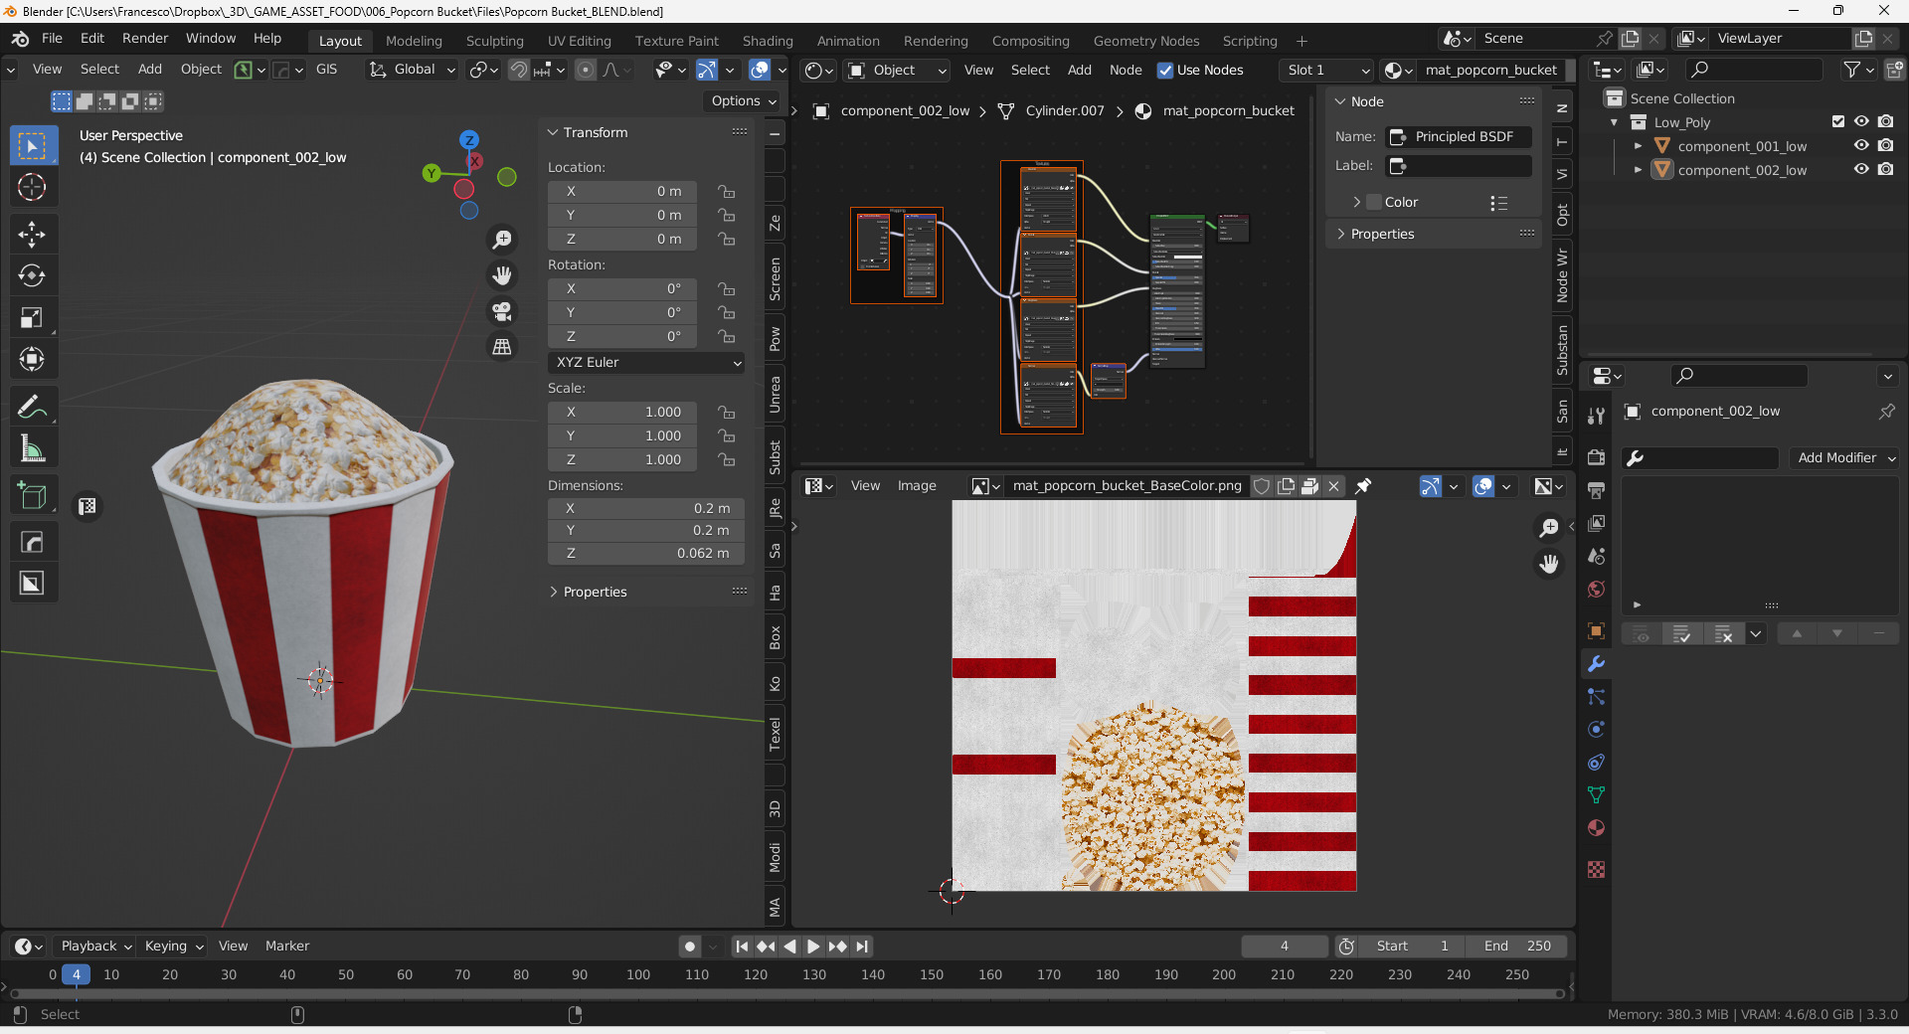This screenshot has width=1909, height=1034.
Task: Toggle the Low_Poly collection exclude checkbox
Action: tap(1837, 122)
